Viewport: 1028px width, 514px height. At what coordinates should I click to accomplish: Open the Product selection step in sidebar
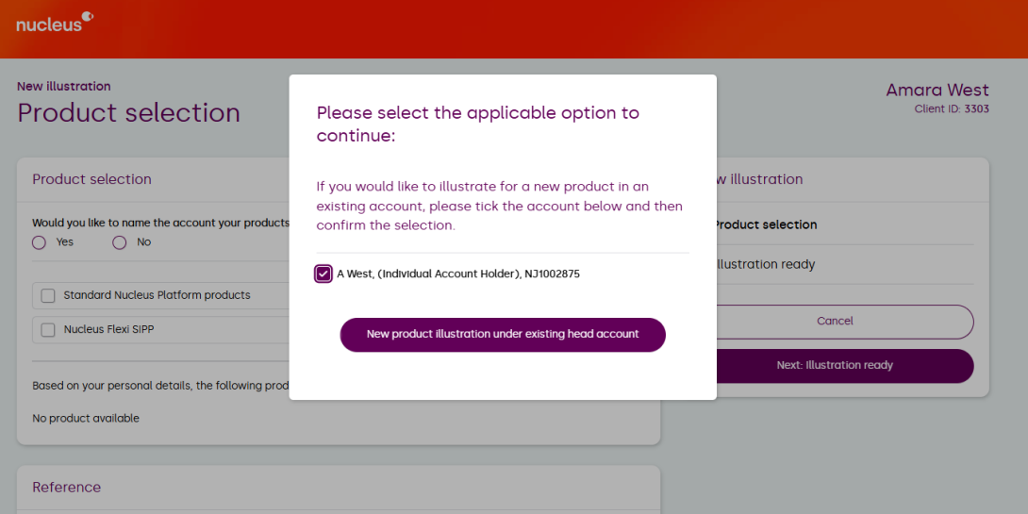(765, 225)
